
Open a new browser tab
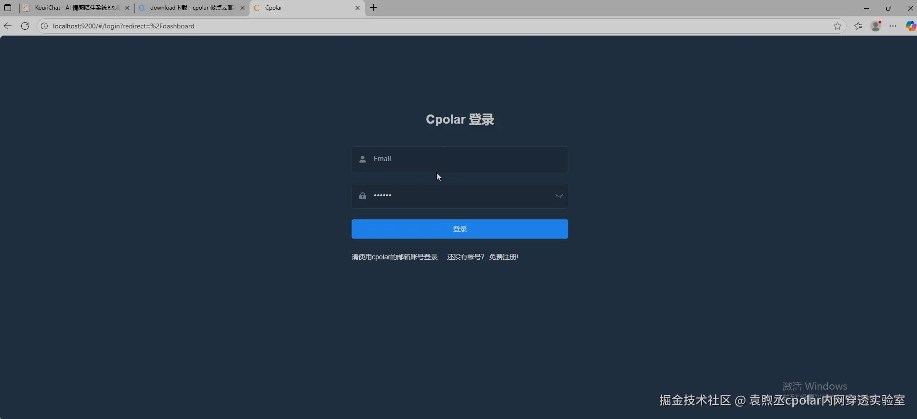click(x=374, y=8)
